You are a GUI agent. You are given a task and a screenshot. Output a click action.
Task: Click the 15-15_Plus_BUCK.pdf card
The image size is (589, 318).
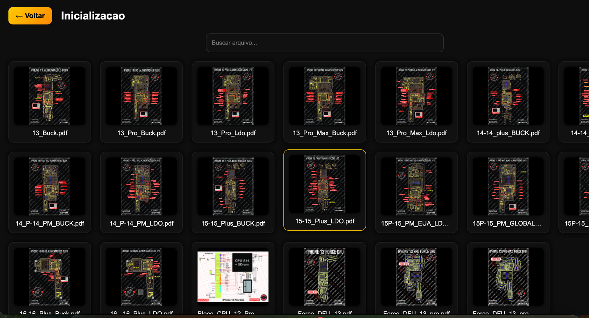pyautogui.click(x=233, y=192)
